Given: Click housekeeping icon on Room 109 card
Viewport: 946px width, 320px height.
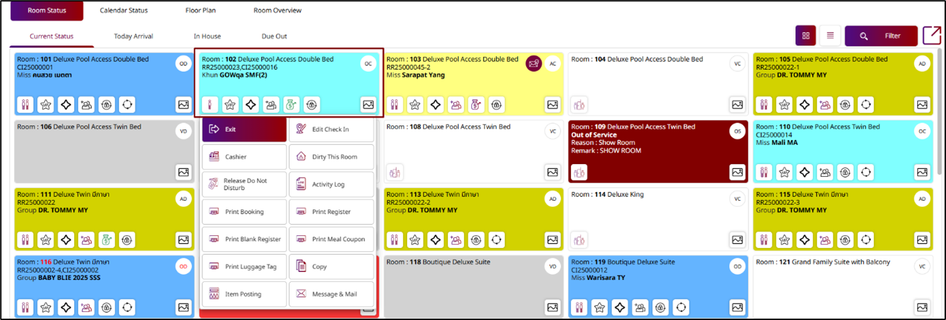Looking at the screenshot, I should click(x=579, y=172).
